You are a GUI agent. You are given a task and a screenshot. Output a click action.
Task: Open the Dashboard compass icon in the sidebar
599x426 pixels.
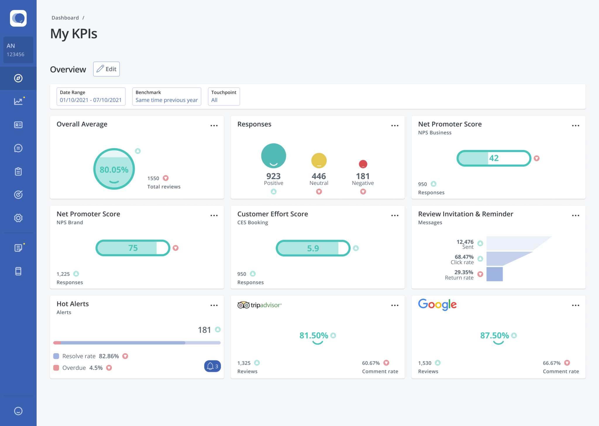coord(18,78)
